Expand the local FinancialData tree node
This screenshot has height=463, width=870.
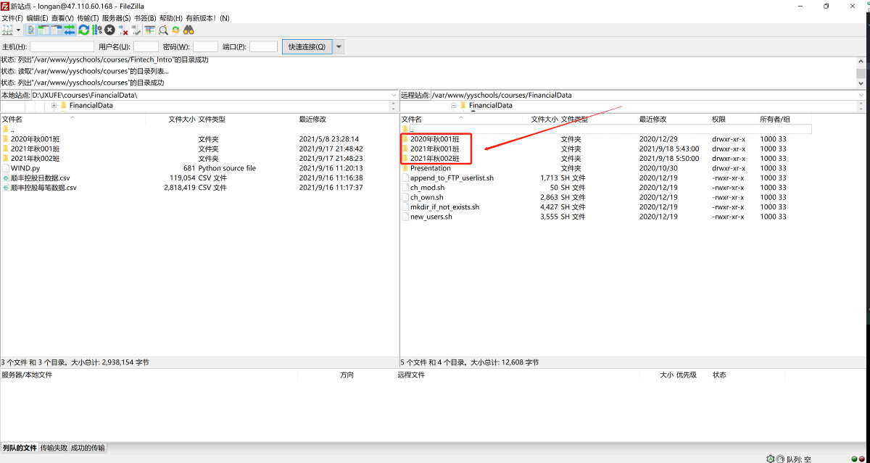coord(54,106)
